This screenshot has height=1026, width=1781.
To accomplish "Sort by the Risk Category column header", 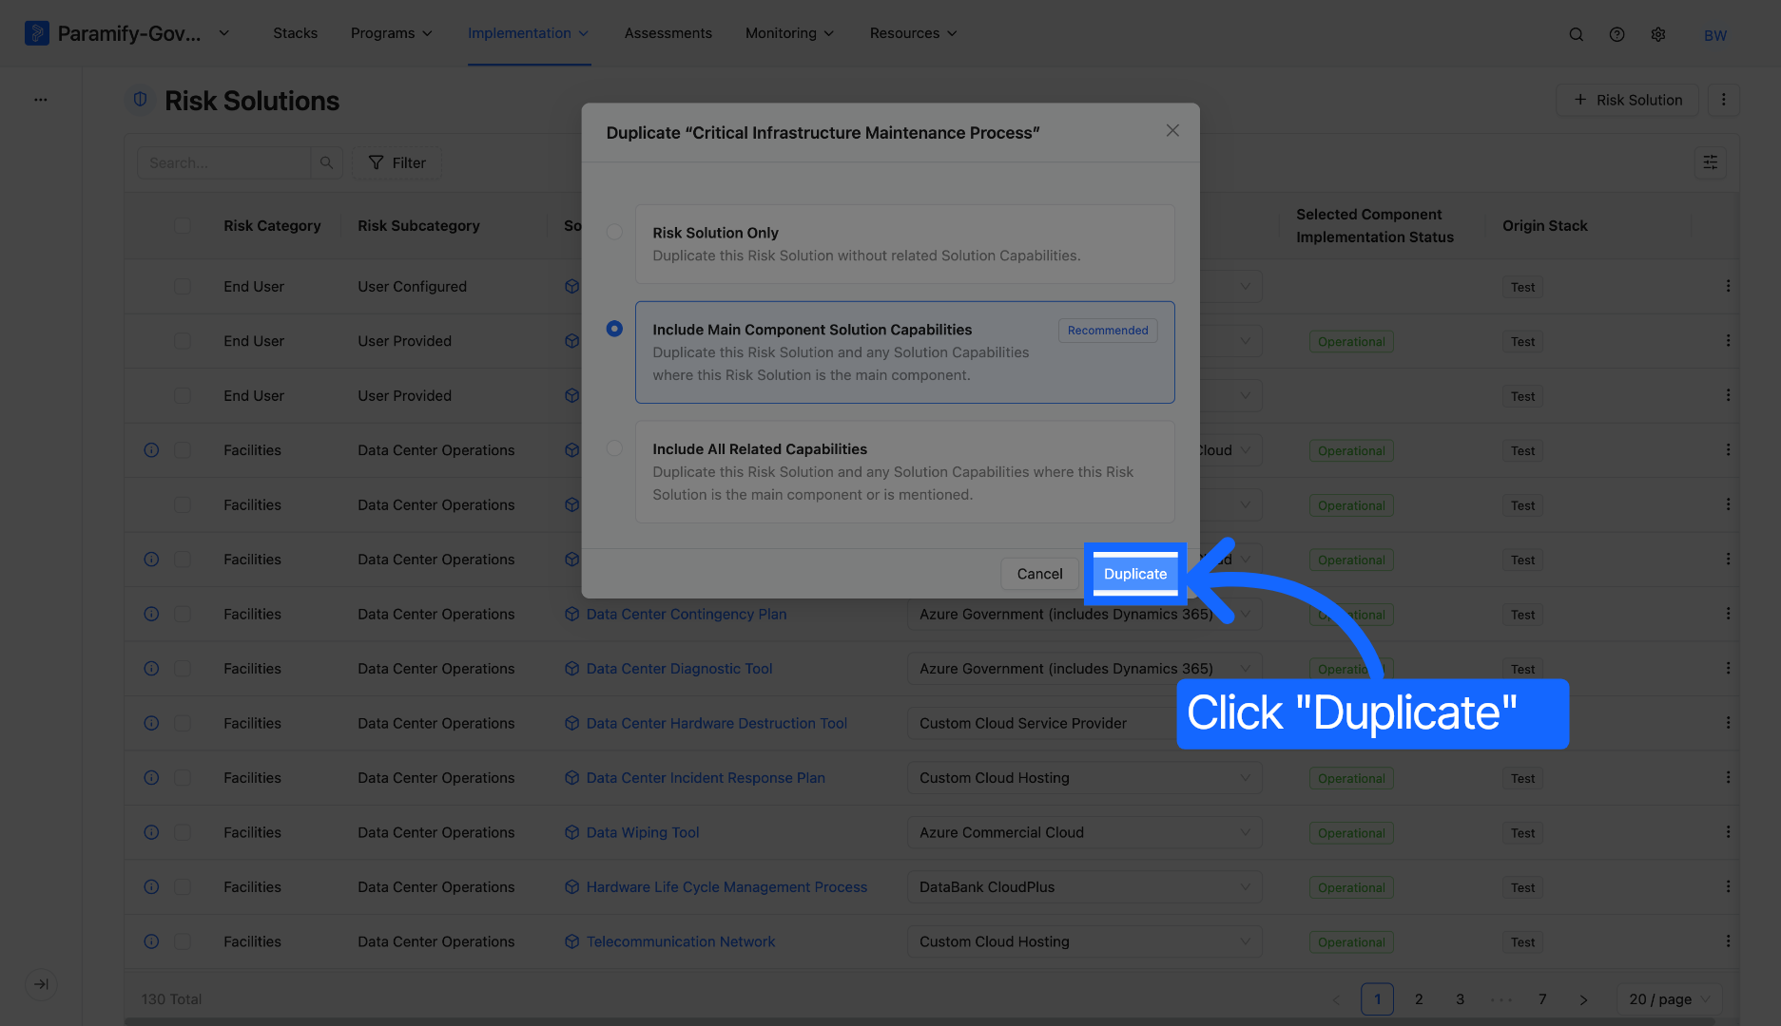I will click(272, 226).
